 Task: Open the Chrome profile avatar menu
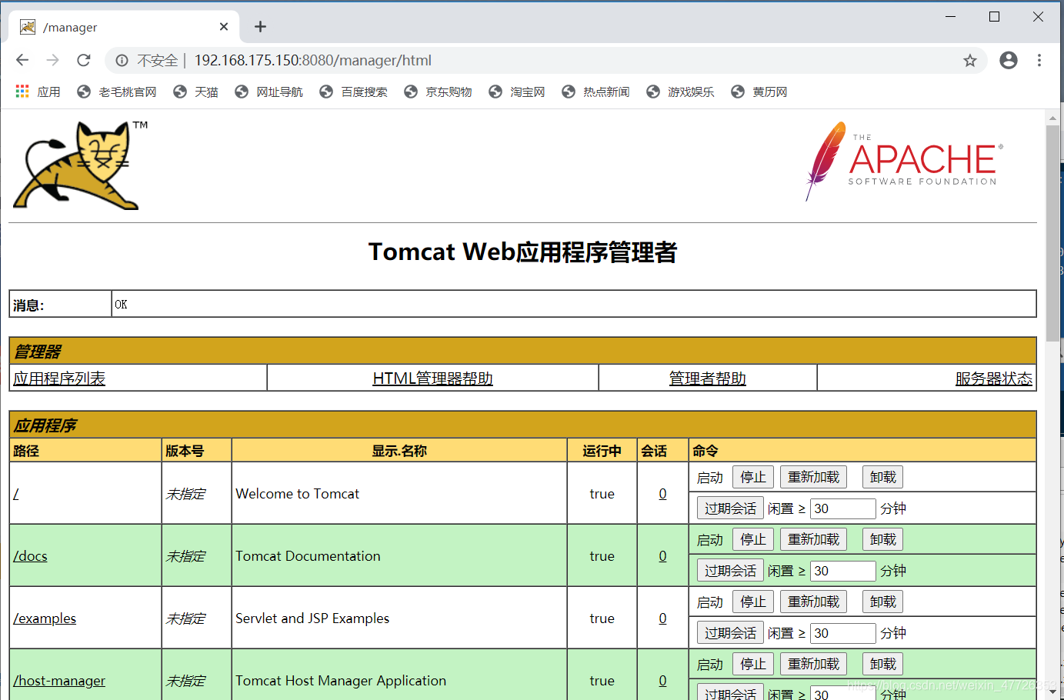[x=1009, y=60]
